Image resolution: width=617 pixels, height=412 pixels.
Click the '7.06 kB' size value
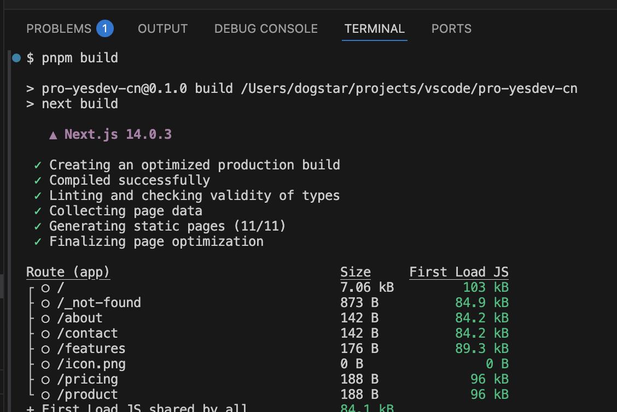click(x=367, y=287)
